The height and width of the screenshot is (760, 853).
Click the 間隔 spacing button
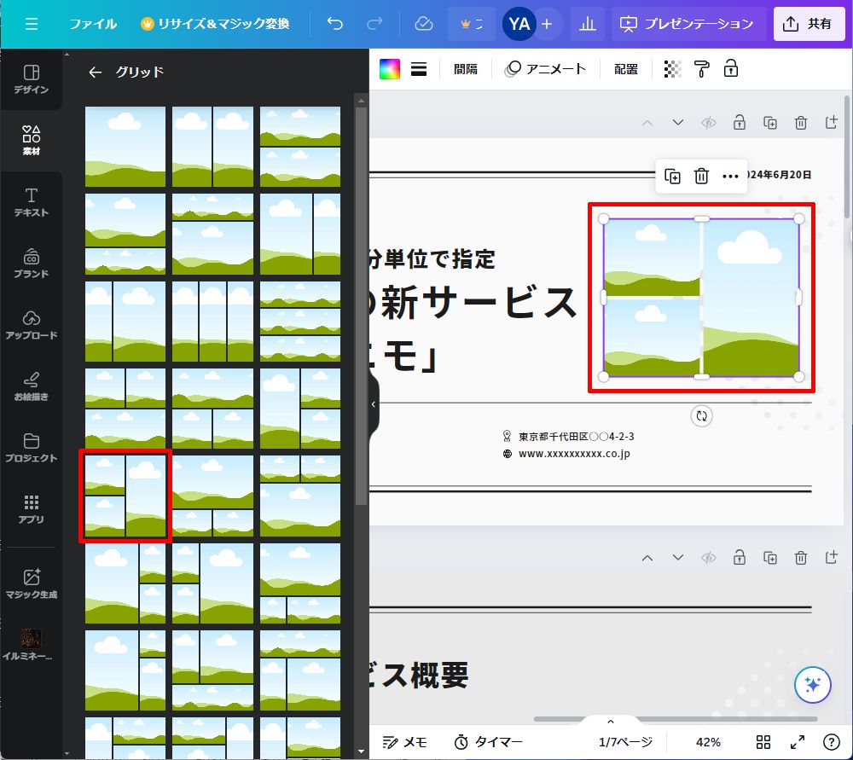(x=466, y=69)
